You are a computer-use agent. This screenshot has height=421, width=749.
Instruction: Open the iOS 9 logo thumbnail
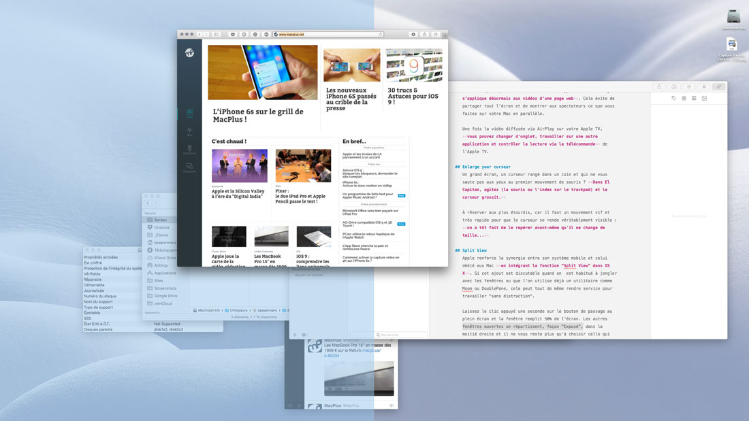(414, 65)
